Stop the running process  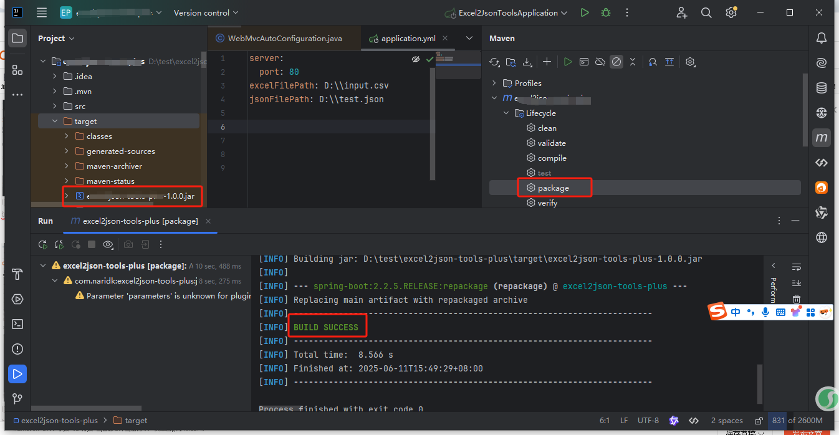90,244
